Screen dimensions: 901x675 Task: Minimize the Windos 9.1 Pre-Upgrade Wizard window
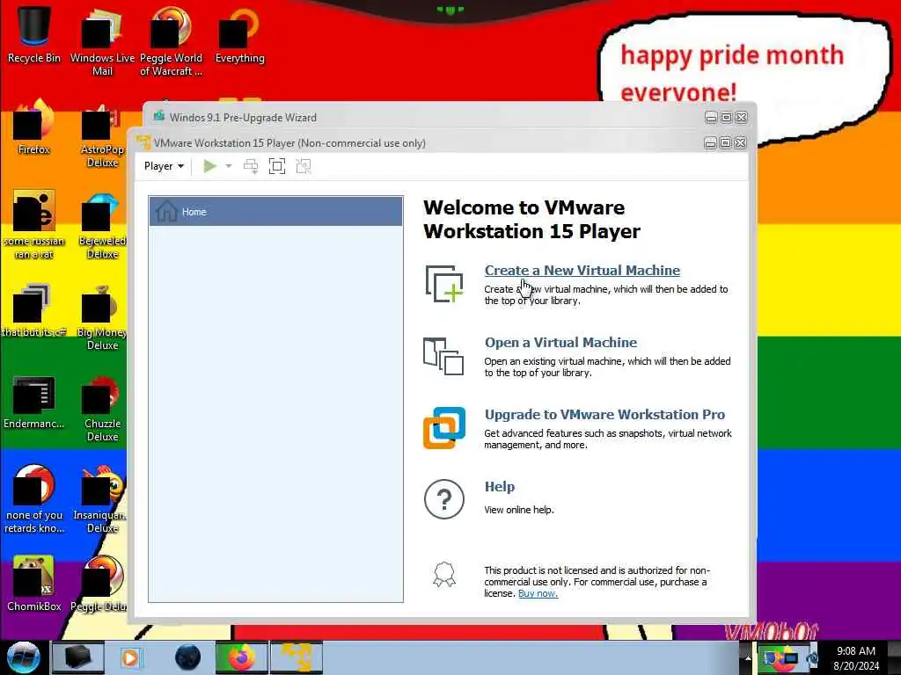click(x=711, y=118)
